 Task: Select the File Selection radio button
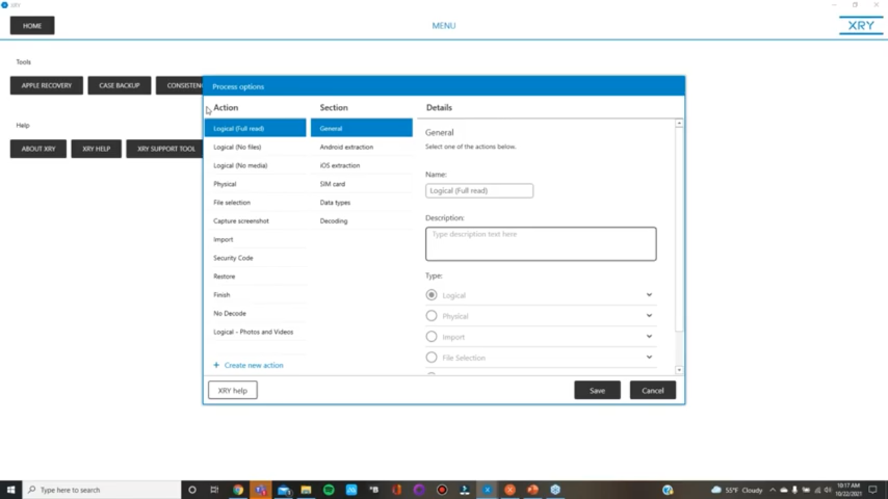tap(431, 357)
